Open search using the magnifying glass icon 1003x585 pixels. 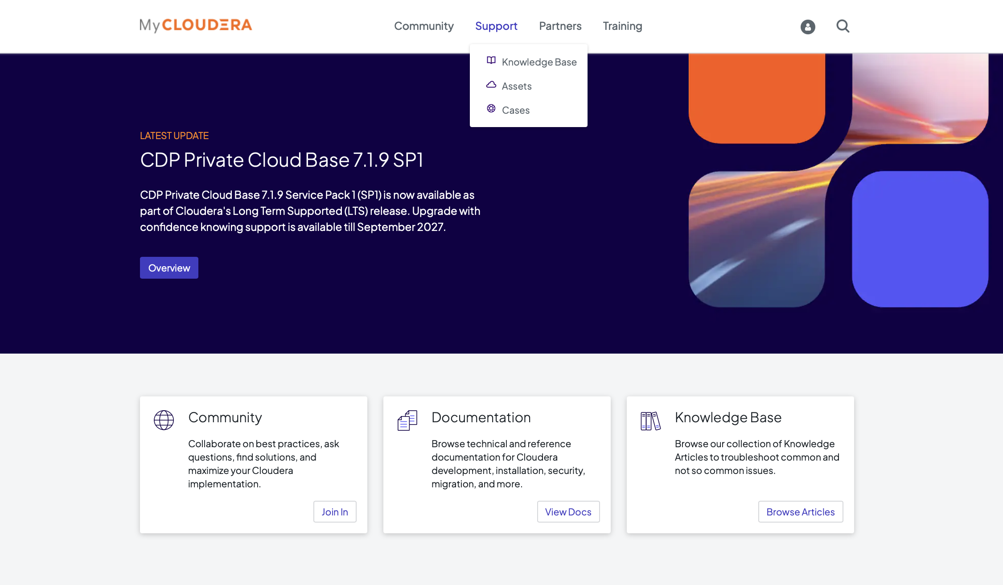[843, 26]
